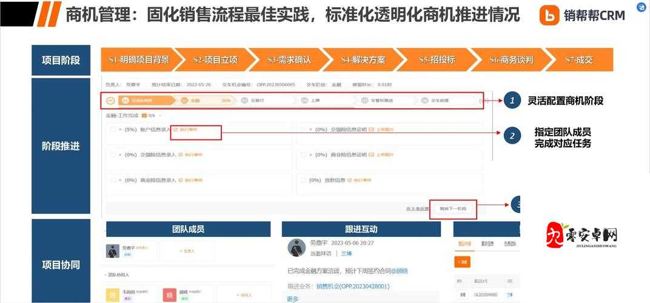
Task: Click the S6-商务谈判 stage arrow
Action: pos(512,60)
